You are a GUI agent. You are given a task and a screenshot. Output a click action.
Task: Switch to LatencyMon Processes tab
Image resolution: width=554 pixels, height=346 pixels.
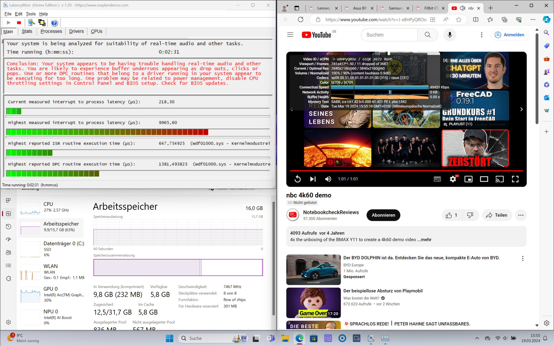pos(51,31)
